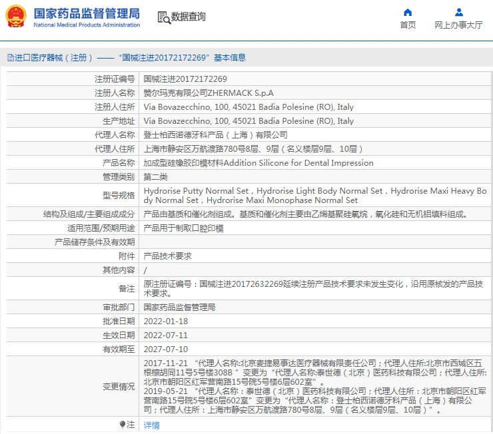493x434 pixels.
Task: Click the 首页 house icon
Action: coord(408,12)
